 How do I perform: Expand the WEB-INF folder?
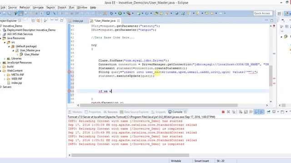pos(5,79)
